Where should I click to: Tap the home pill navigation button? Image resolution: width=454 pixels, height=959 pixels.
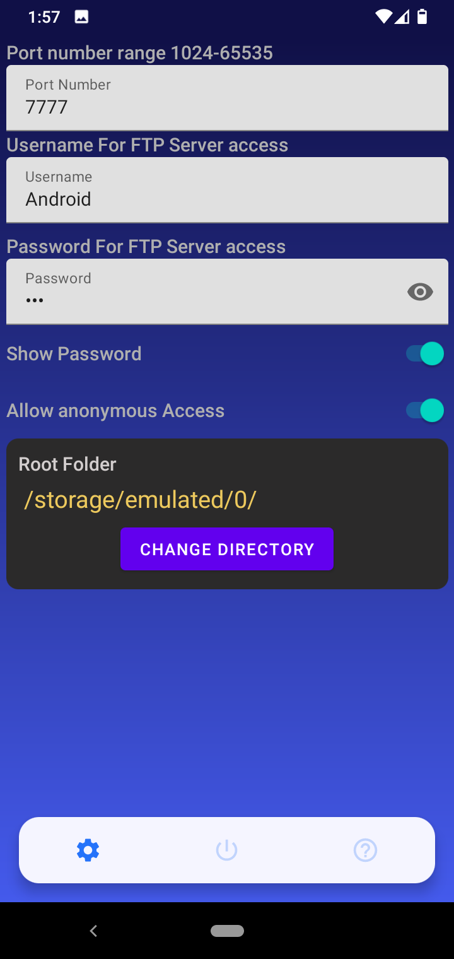click(227, 931)
